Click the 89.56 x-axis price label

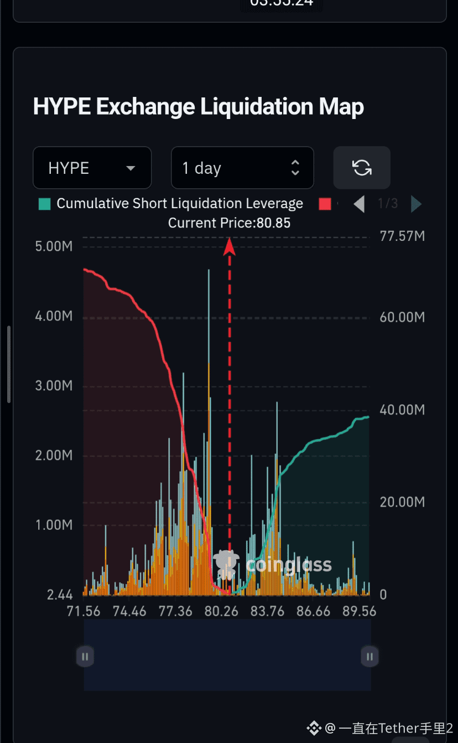(359, 611)
